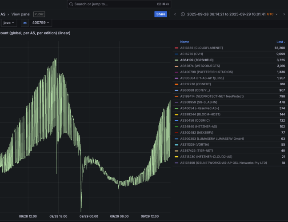Screen dimensions: 288x222
Task: Click the Share button
Action: (x=160, y=14)
